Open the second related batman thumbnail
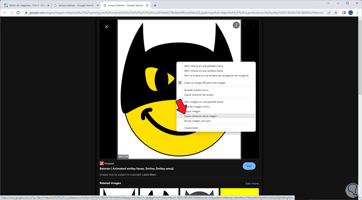362x200 pixels. point(159,192)
